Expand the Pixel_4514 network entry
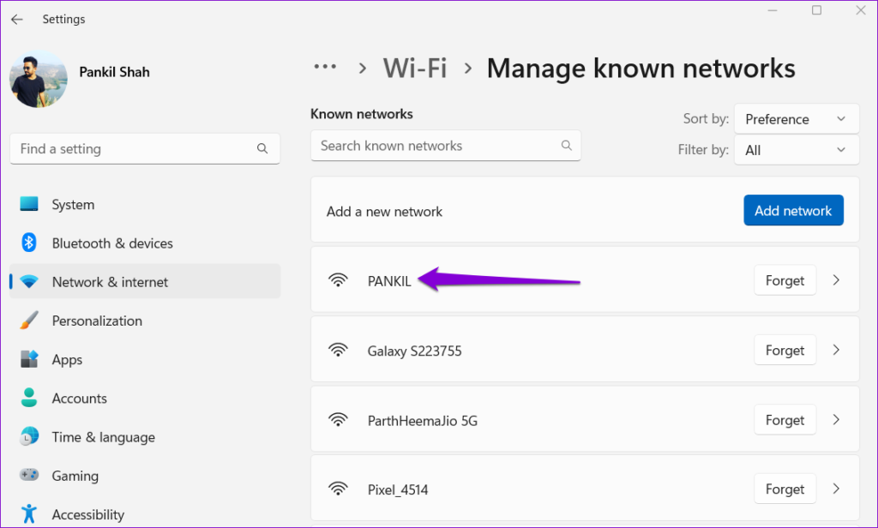878x528 pixels. [836, 489]
